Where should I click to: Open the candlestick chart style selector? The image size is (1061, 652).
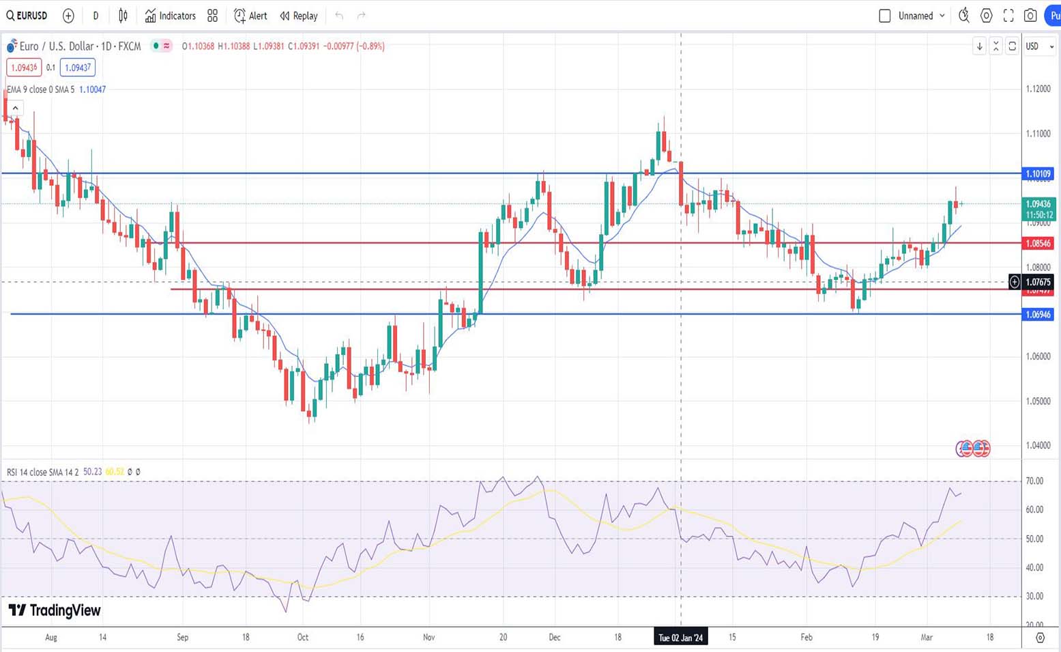(x=123, y=16)
